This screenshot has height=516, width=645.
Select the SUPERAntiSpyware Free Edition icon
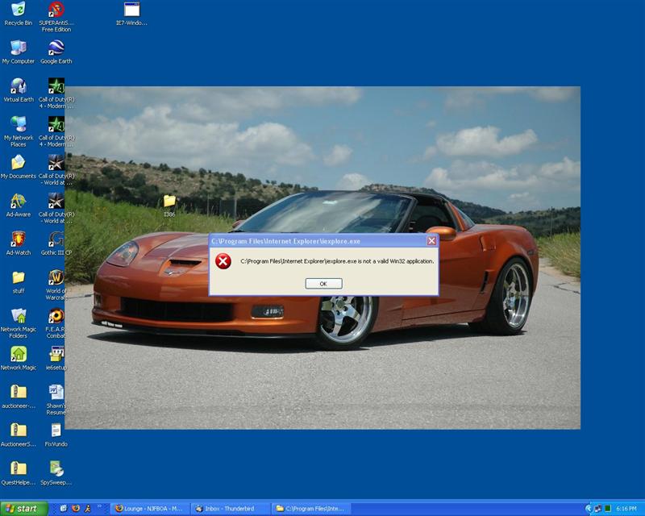[x=56, y=10]
